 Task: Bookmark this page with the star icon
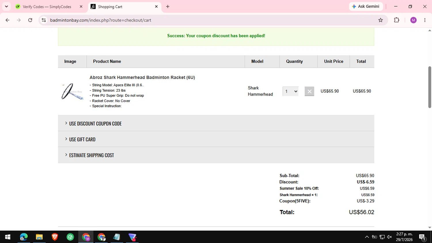pos(380,20)
